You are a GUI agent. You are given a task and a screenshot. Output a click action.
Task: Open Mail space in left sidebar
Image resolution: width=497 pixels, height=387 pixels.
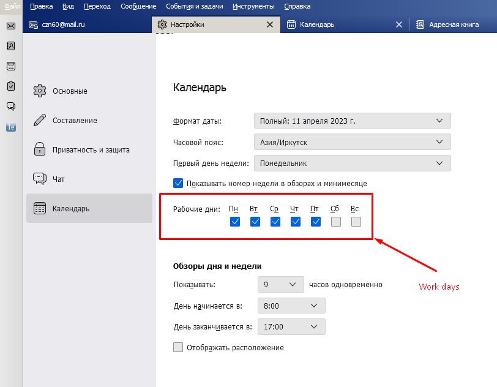point(10,26)
